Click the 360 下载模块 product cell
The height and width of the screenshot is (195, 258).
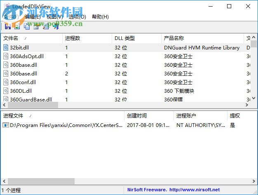click(179, 91)
